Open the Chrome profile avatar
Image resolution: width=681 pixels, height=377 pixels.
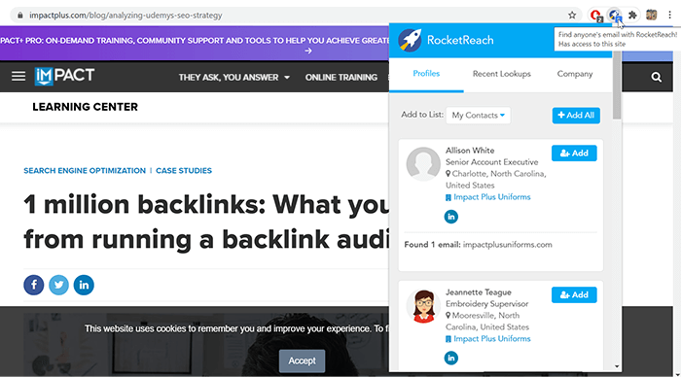click(x=651, y=16)
